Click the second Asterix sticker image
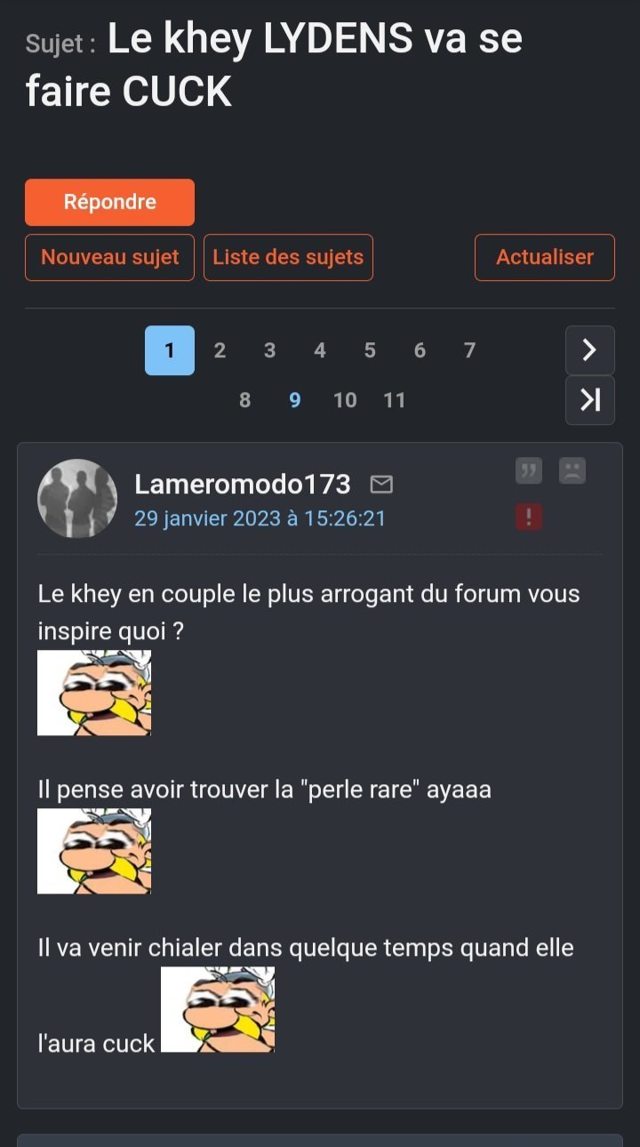Image resolution: width=640 pixels, height=1147 pixels. (x=94, y=851)
